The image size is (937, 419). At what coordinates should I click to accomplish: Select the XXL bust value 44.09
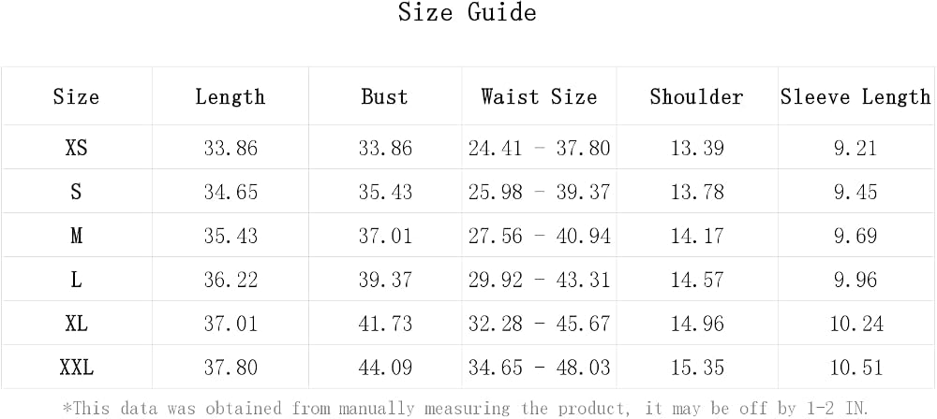(x=385, y=368)
